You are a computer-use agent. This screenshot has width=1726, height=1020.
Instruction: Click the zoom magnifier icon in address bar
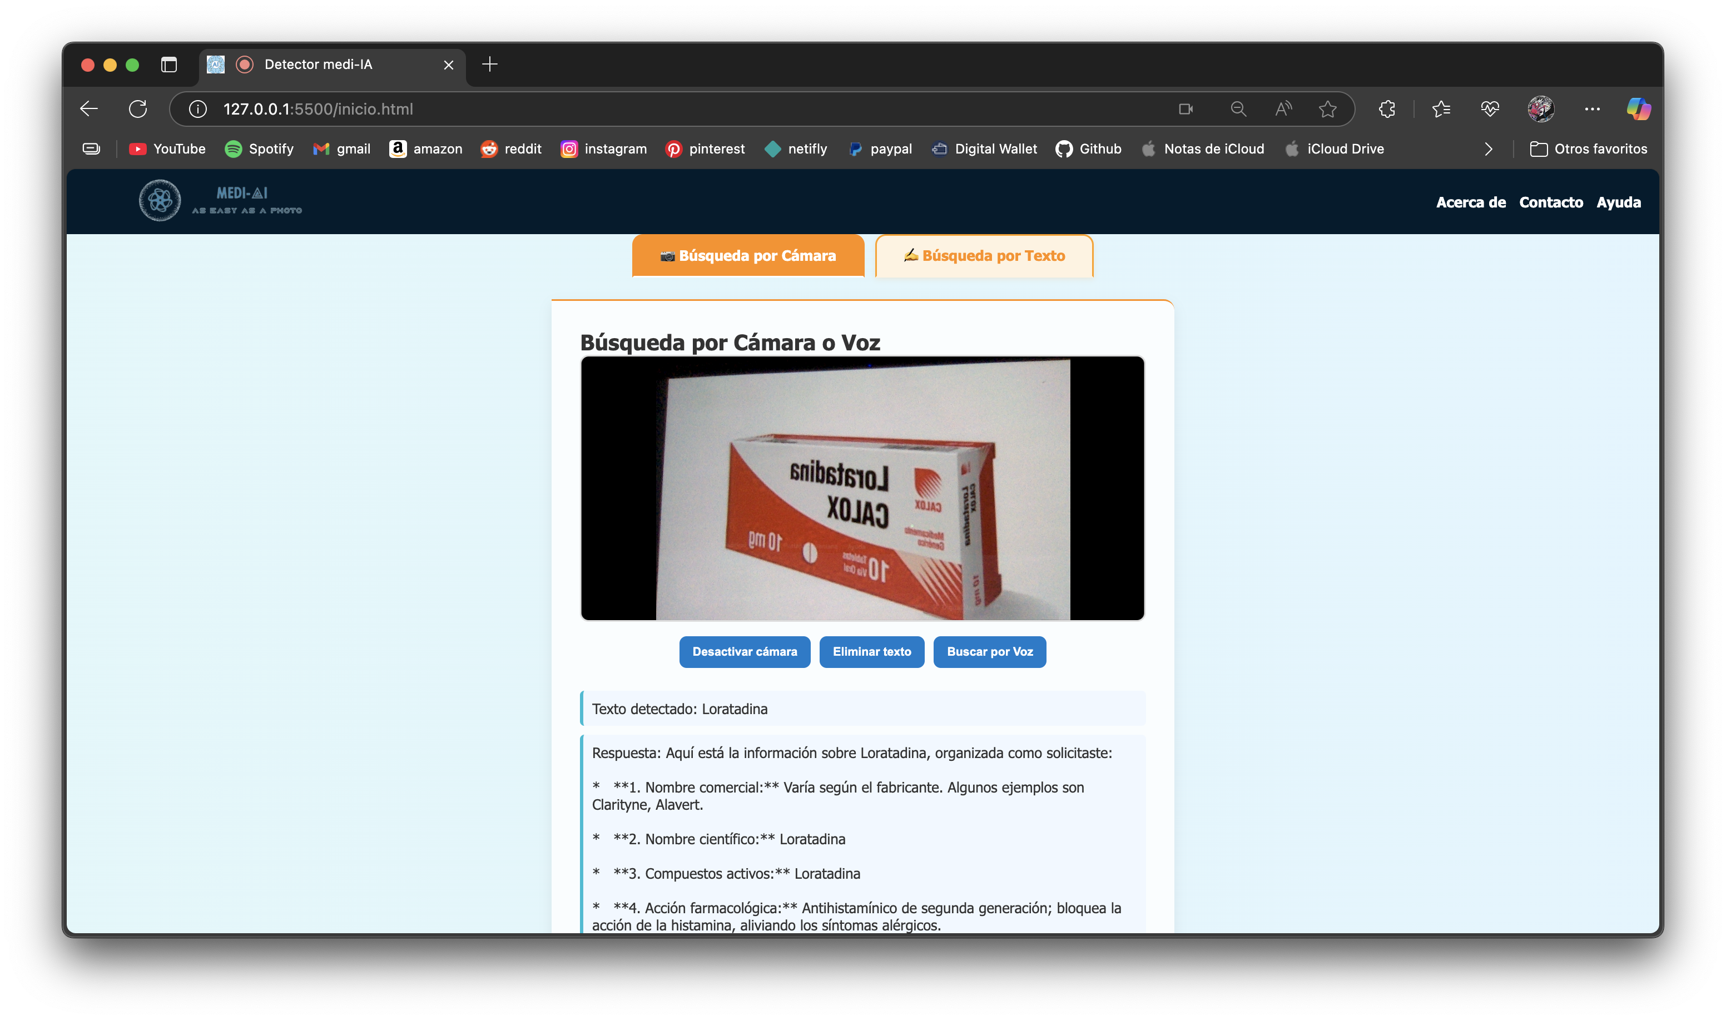click(1238, 108)
